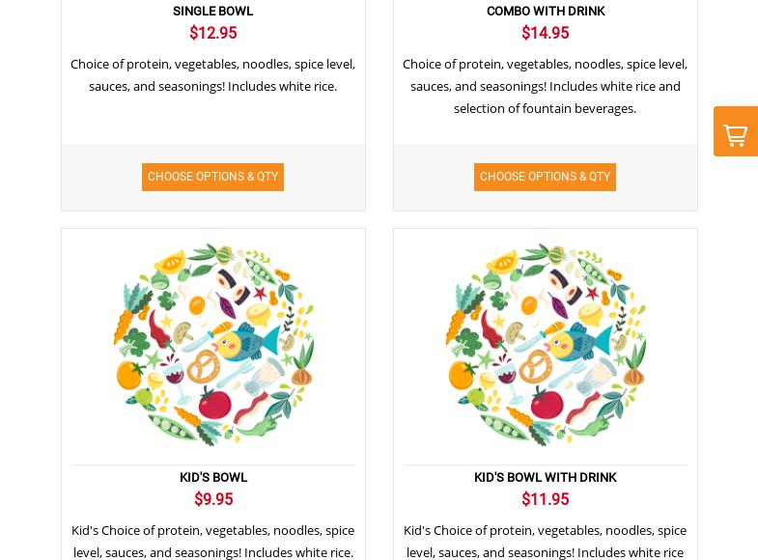Choose options for Single Bowl
Screen dimensions: 758x560
click(212, 177)
